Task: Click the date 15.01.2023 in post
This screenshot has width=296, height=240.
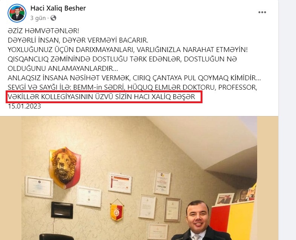Action: pyautogui.click(x=25, y=106)
